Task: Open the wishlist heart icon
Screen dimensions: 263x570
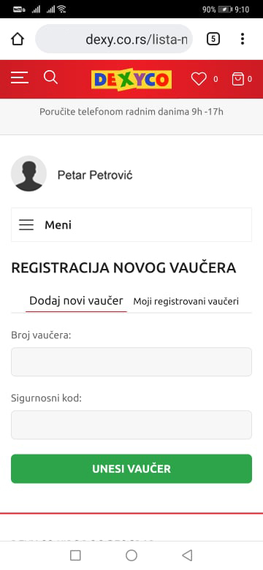Action: pyautogui.click(x=199, y=79)
